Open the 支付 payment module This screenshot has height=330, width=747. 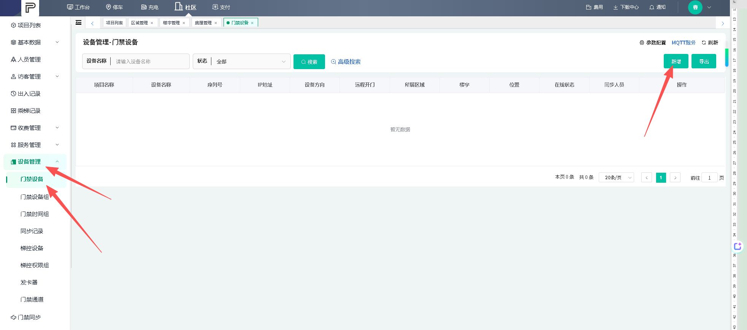(221, 7)
